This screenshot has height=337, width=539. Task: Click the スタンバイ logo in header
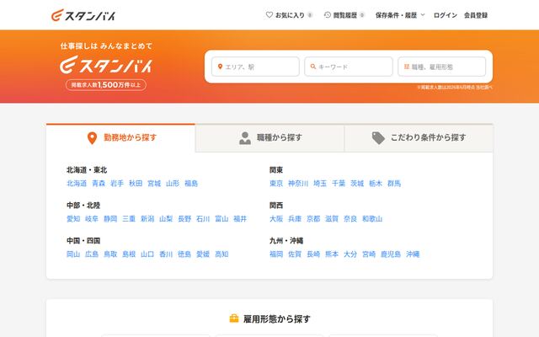point(83,15)
